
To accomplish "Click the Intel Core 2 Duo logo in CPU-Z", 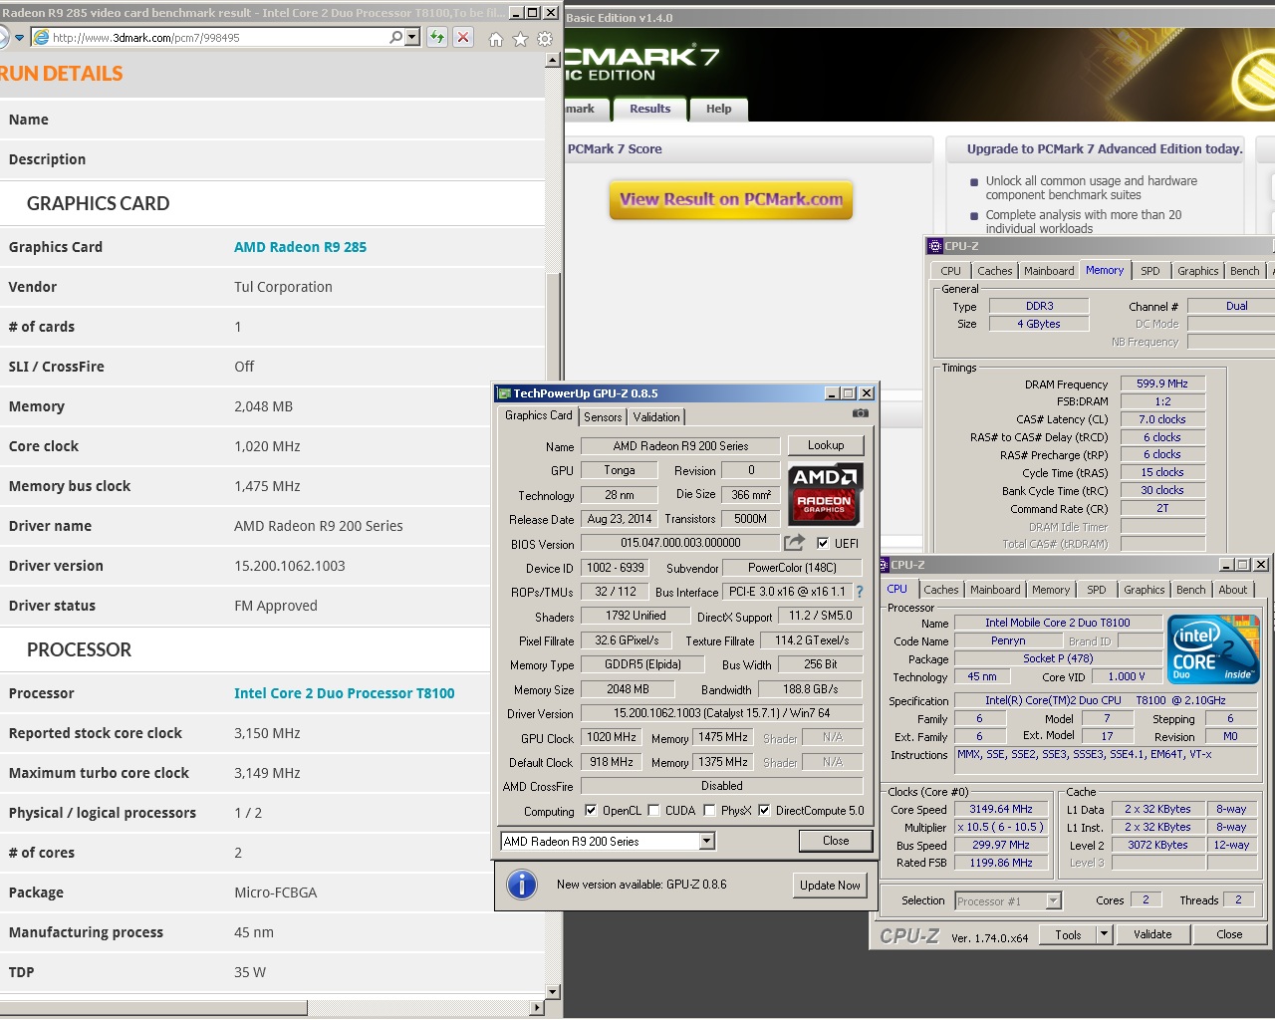I will pos(1213,650).
